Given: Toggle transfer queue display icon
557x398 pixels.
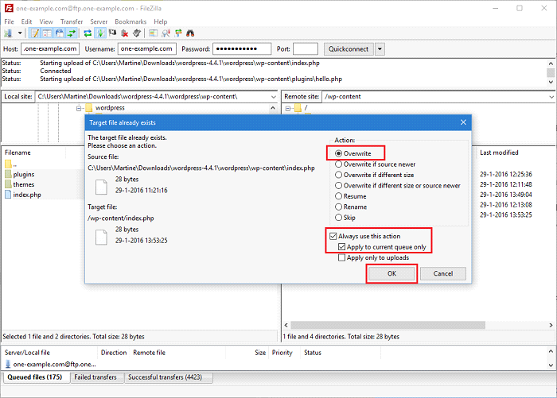Looking at the screenshot, I should (72, 33).
